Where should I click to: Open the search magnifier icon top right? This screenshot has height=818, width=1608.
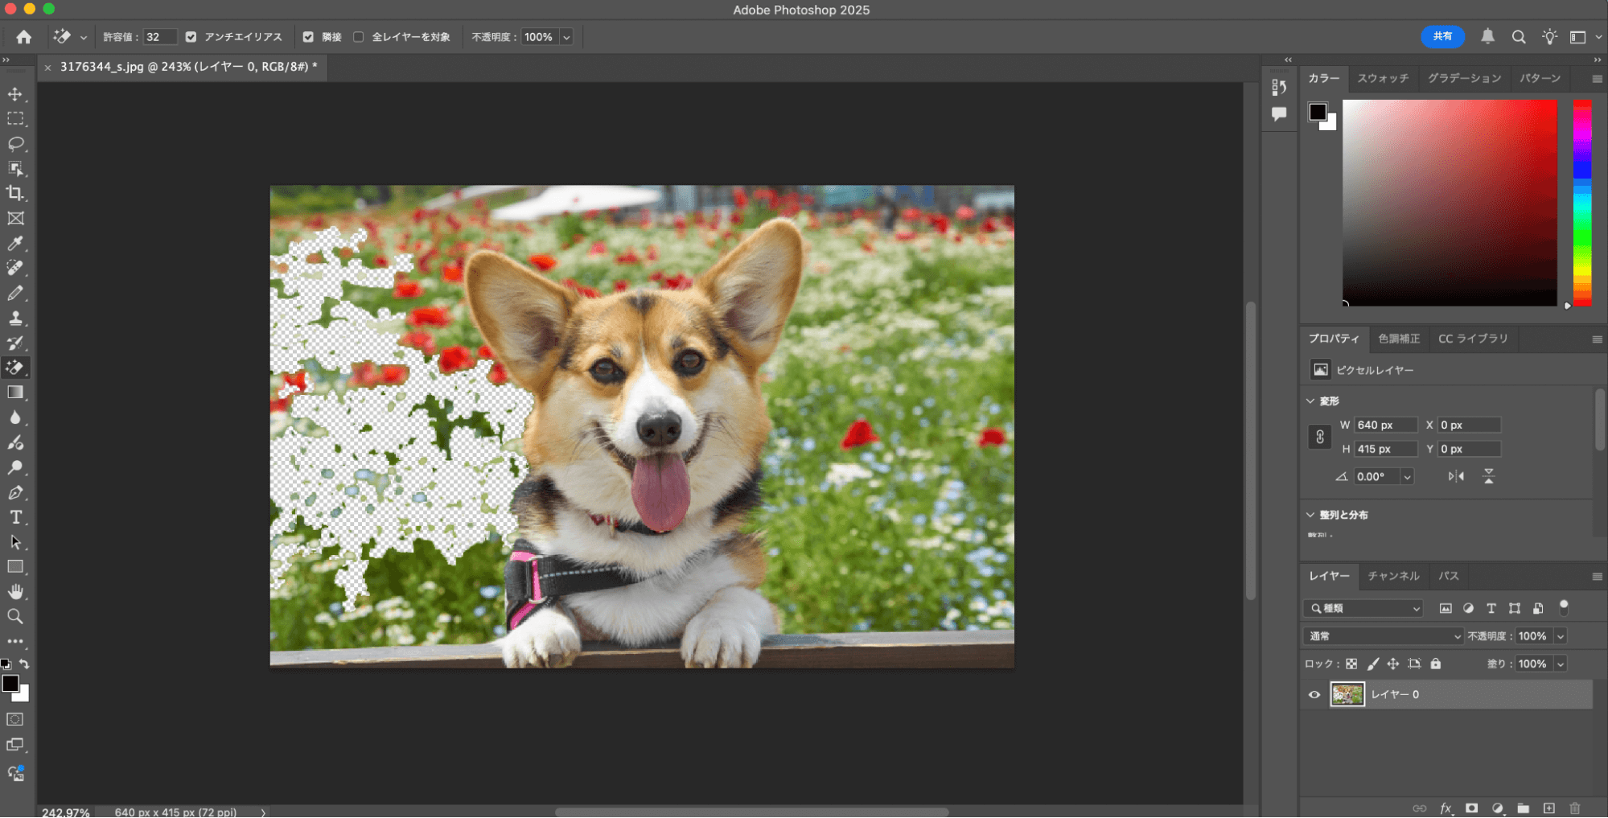(1519, 37)
